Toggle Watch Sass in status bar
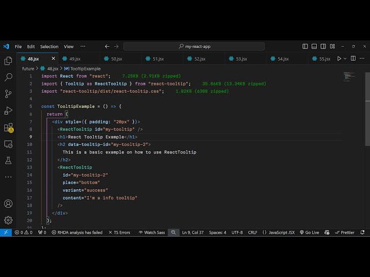 [151, 233]
